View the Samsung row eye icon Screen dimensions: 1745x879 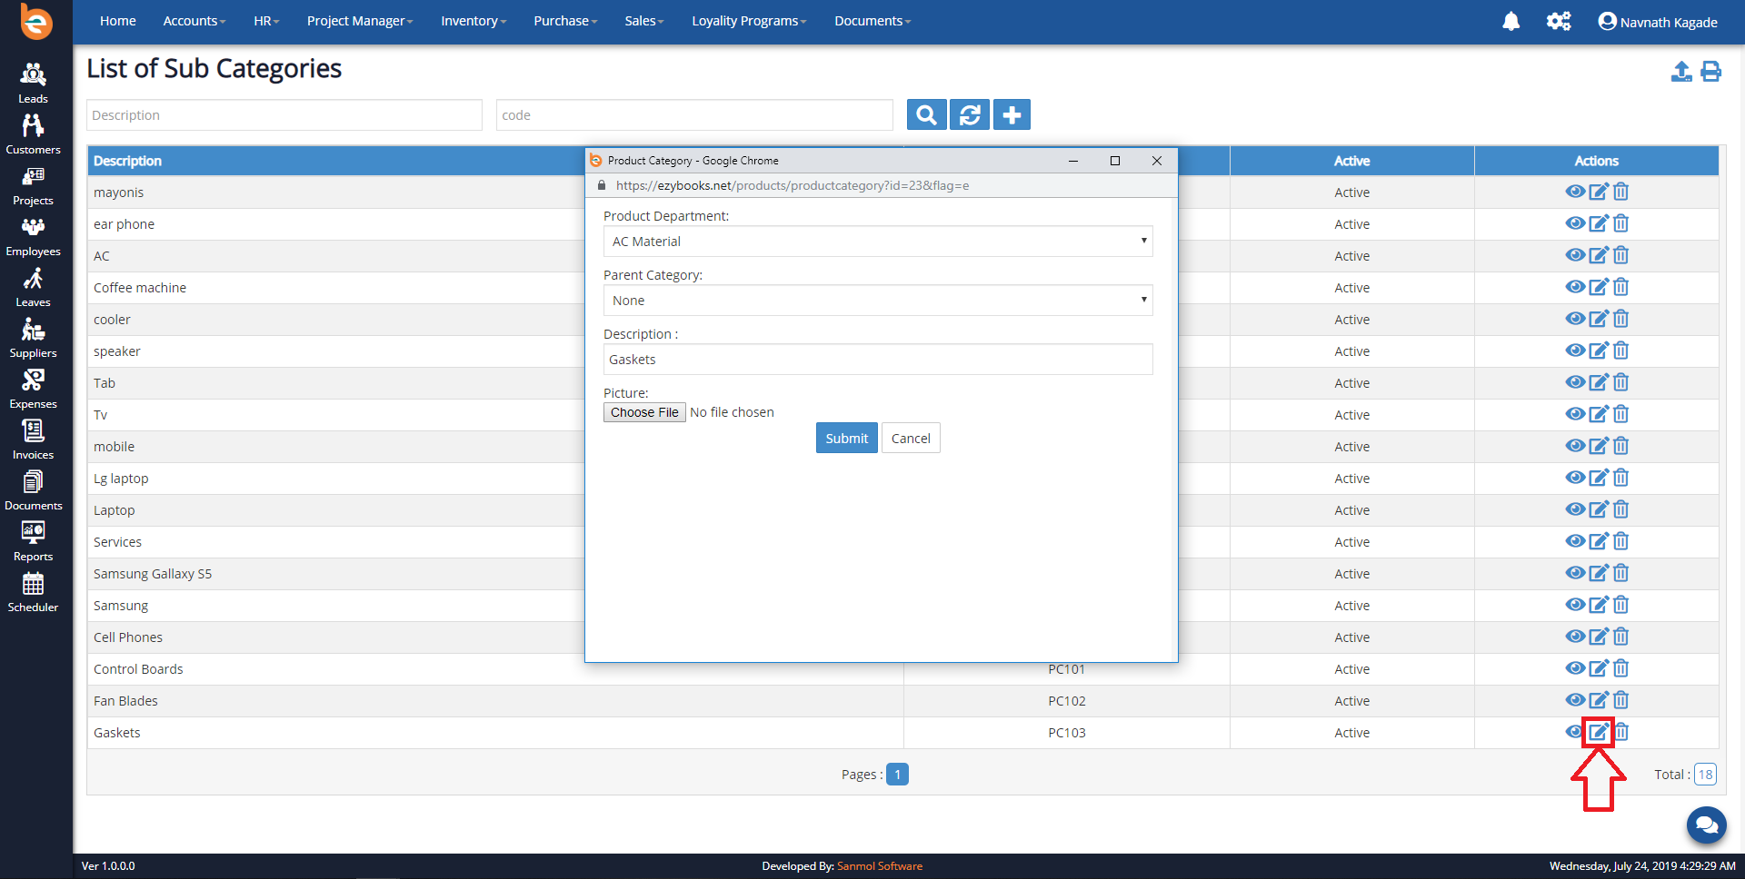[1575, 605]
